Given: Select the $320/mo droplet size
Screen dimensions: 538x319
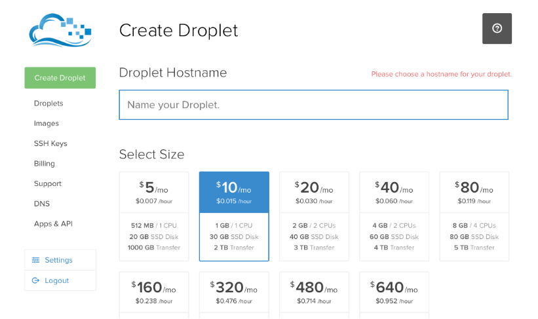Looking at the screenshot, I should (234, 295).
